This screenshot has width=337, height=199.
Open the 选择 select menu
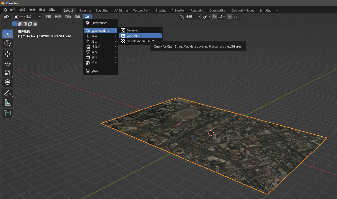coord(58,17)
